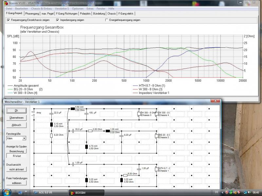Image resolution: width=262 pixels, height=196 pixels.
Task: Click the Ok button in Weicheneditor
Action: click(x=16, y=110)
